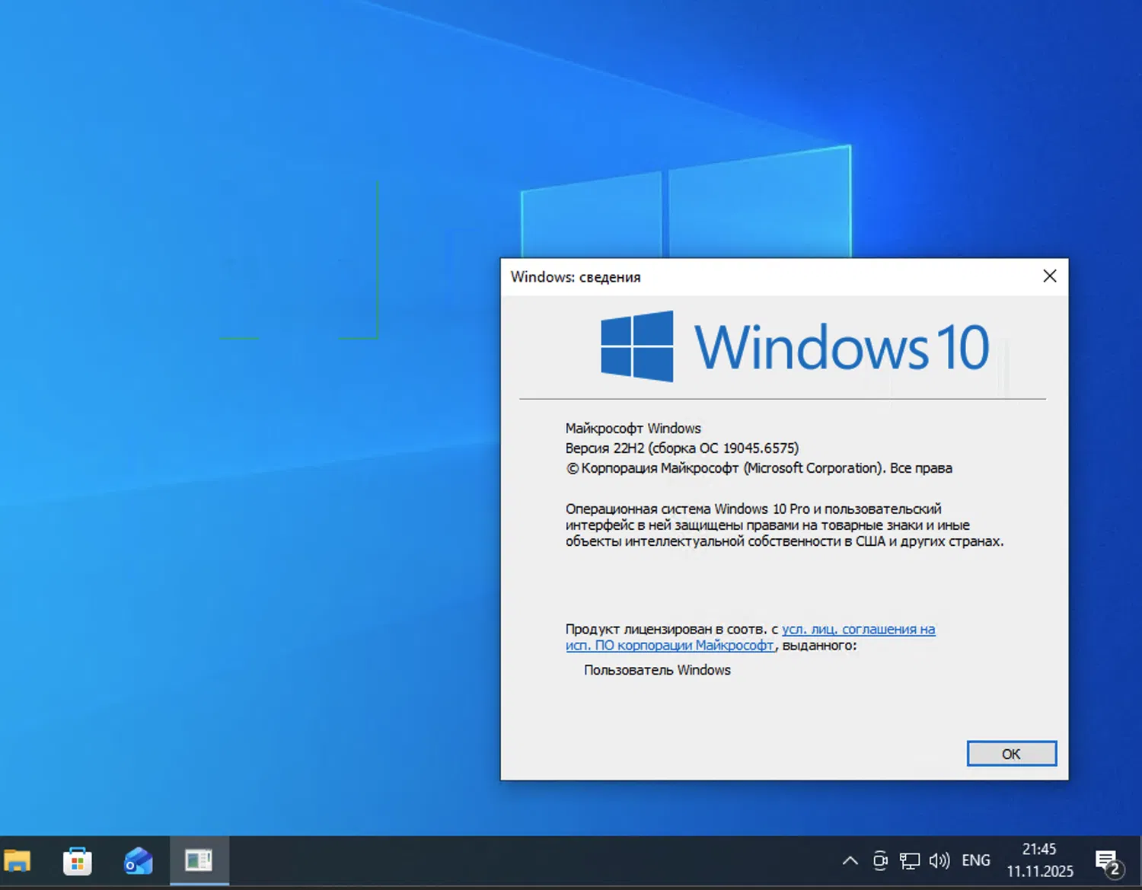Open the volume flyout in the system tray
Image resolution: width=1142 pixels, height=890 pixels.
939,860
